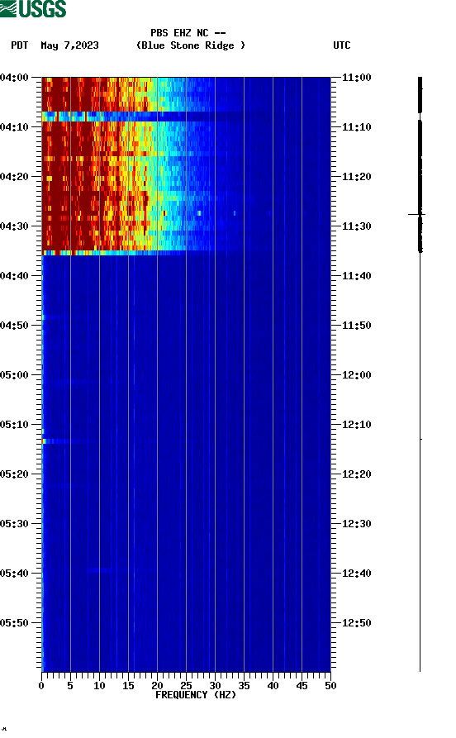Click the 'PDT' timezone label

coord(19,45)
